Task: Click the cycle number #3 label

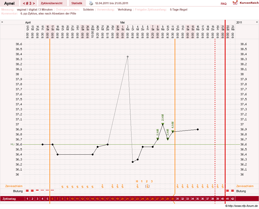Action: point(29,3)
